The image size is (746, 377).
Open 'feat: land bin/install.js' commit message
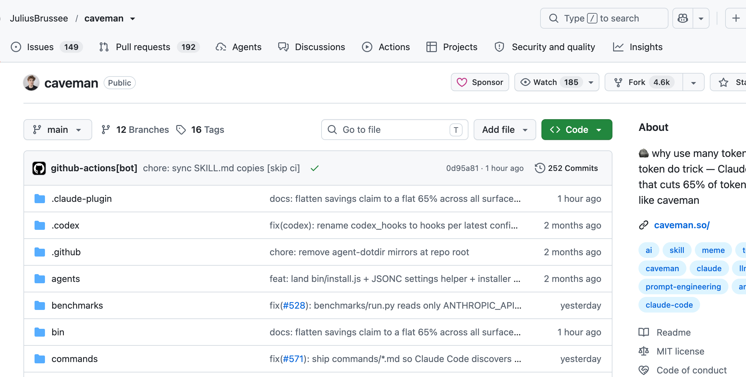coord(395,279)
